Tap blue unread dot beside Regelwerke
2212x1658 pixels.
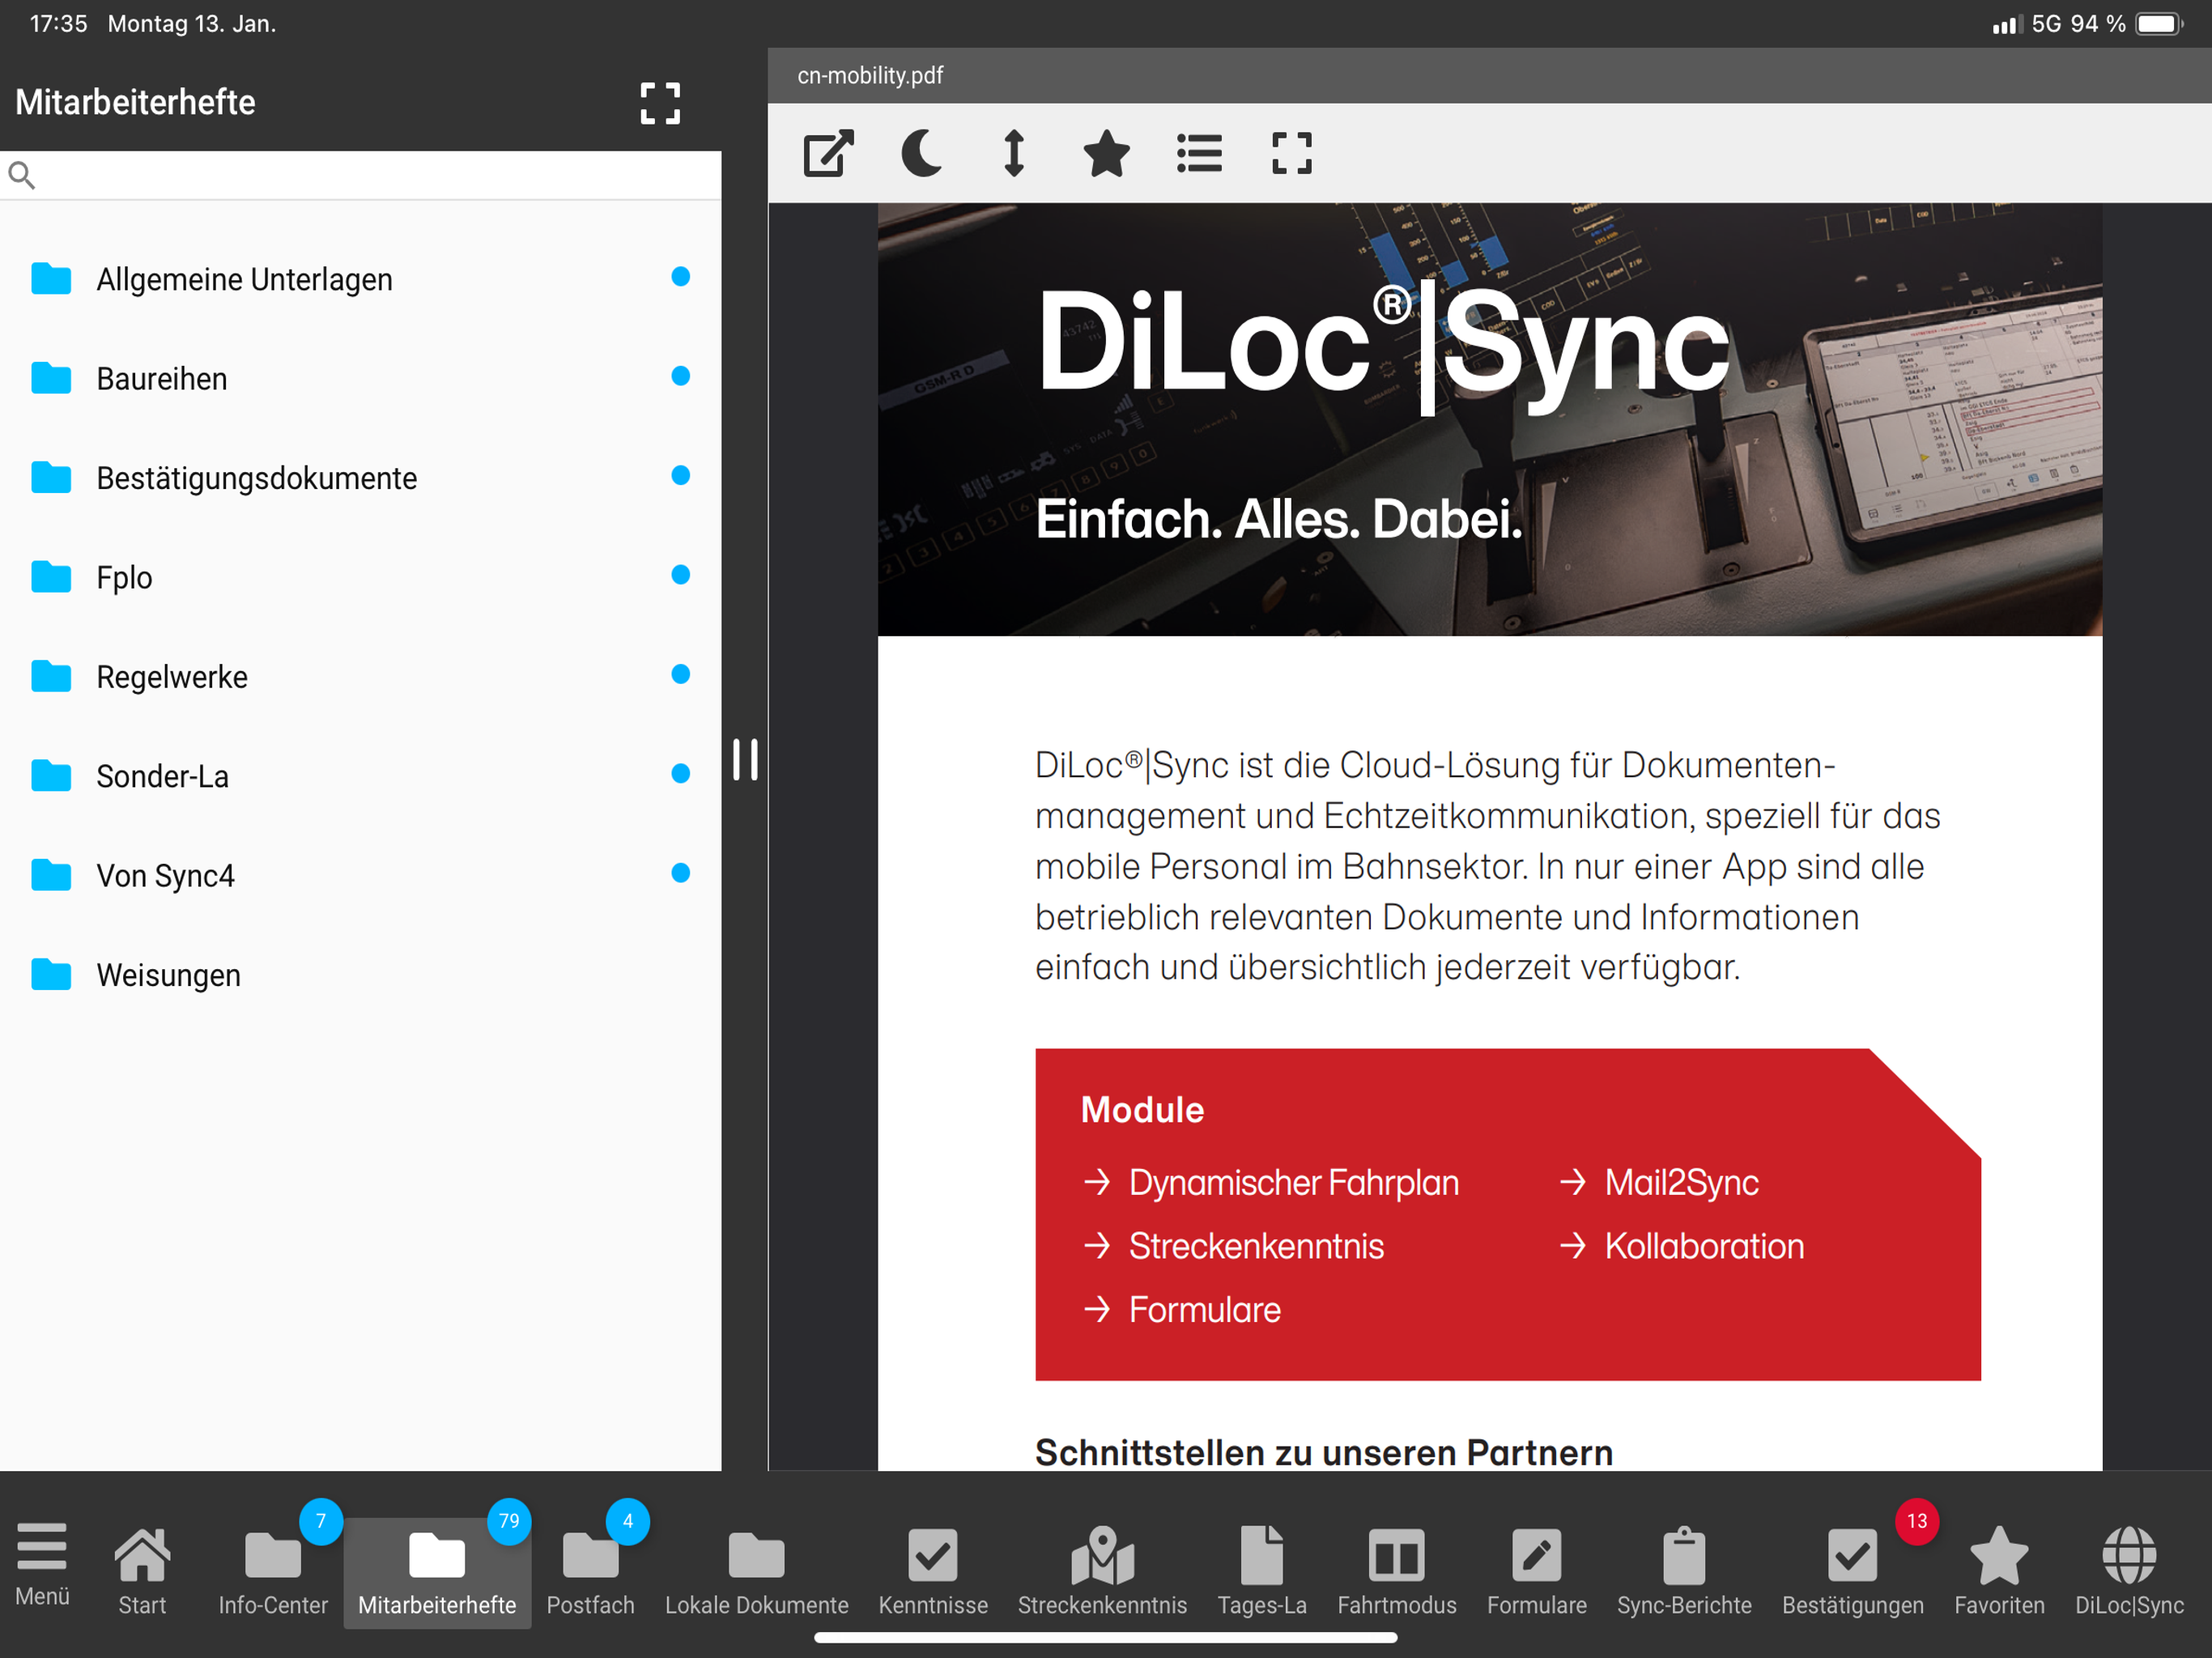pos(680,674)
